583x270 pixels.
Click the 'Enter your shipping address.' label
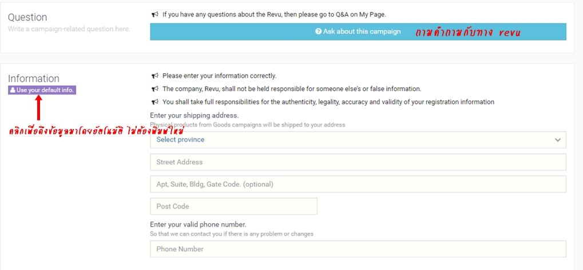click(x=194, y=115)
